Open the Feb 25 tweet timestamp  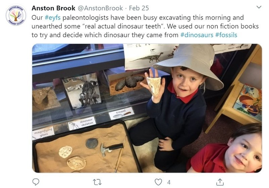point(139,8)
